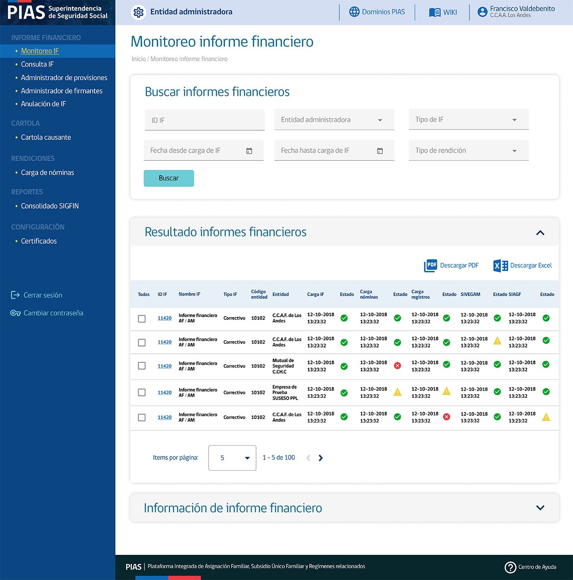Open Cartola causante
The image size is (573, 580).
[x=46, y=137]
